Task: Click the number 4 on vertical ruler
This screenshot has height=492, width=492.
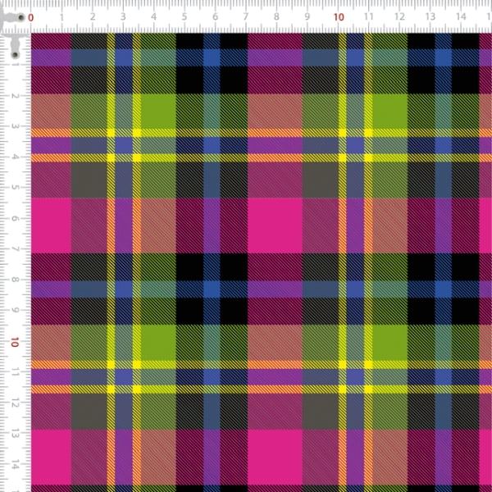Action: pyautogui.click(x=15, y=157)
